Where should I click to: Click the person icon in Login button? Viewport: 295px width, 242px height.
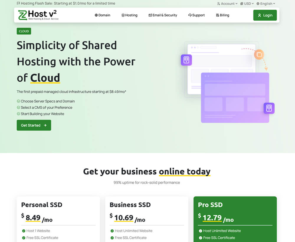pos(259,15)
